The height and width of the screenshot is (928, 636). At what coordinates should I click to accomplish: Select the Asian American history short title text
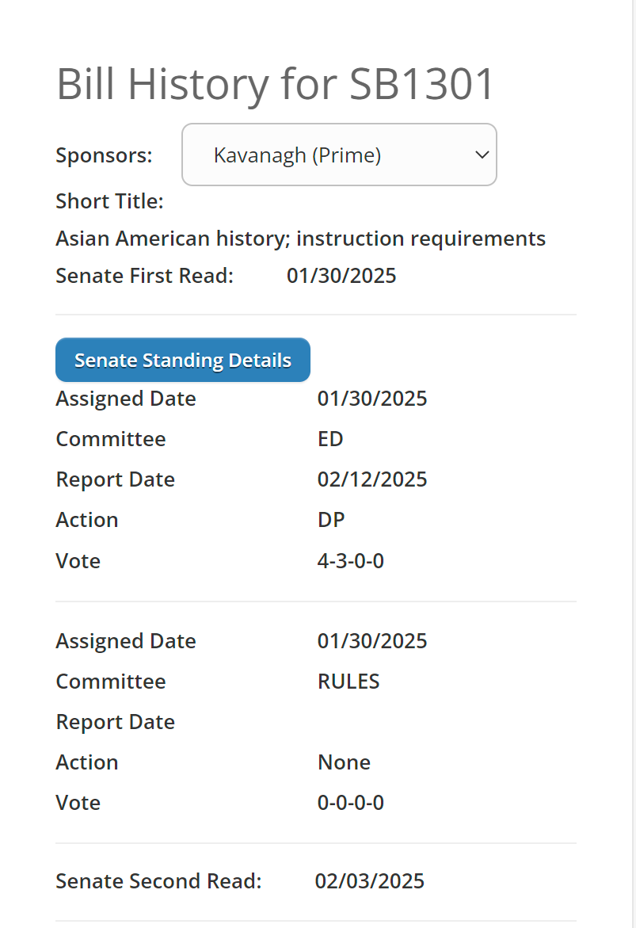tap(300, 239)
